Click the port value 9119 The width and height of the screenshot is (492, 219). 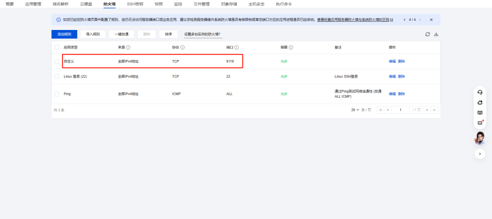pos(230,61)
